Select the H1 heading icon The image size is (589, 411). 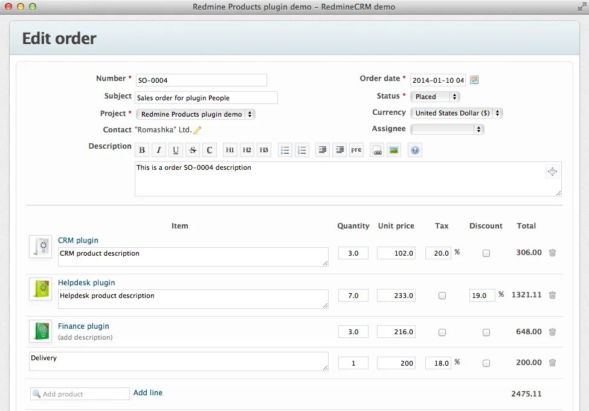tap(230, 149)
